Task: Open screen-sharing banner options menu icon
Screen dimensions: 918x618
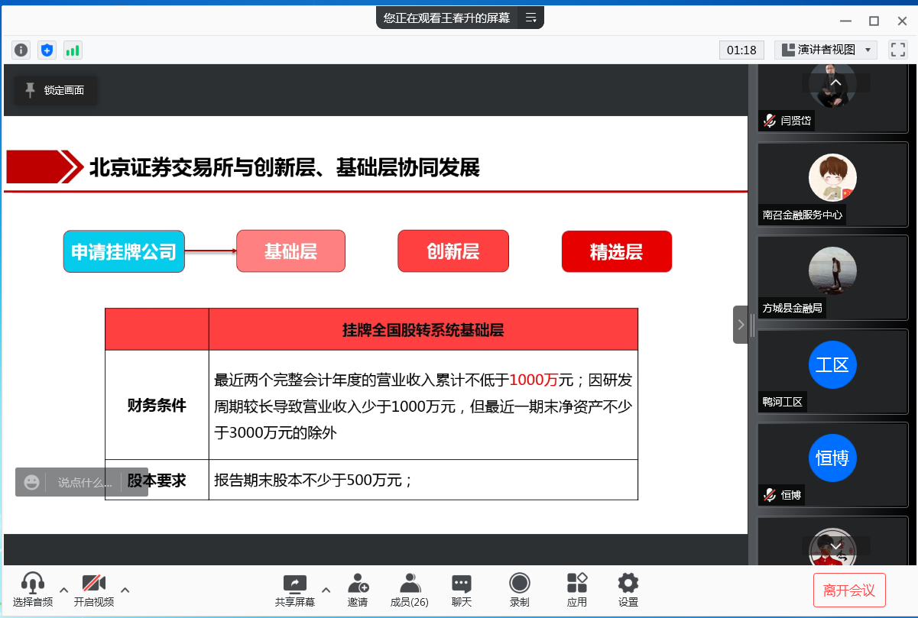Action: 531,18
